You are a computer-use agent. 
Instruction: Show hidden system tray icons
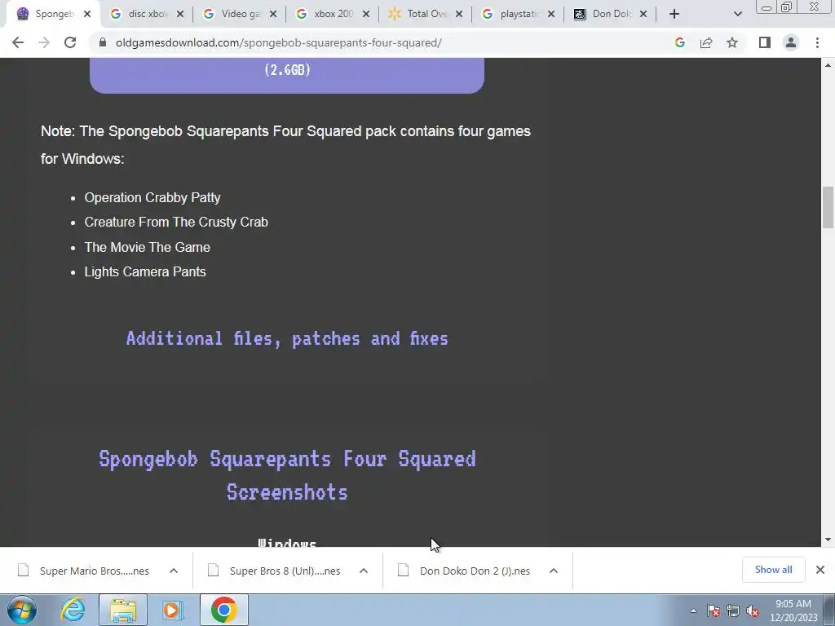point(693,611)
